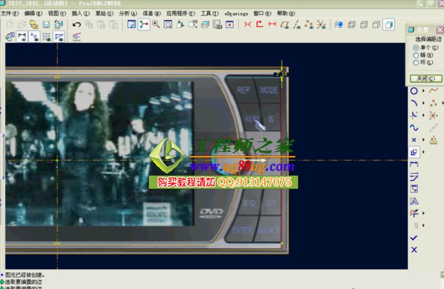
Task: Select the 链 (Chain) radio option
Action: coord(416,55)
